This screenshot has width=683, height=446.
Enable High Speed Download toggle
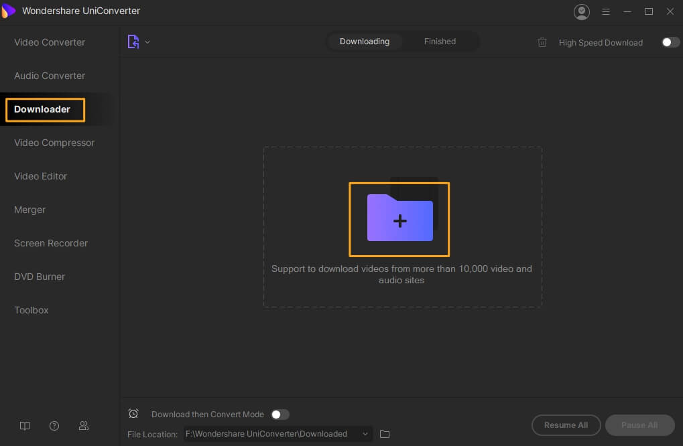coord(670,42)
